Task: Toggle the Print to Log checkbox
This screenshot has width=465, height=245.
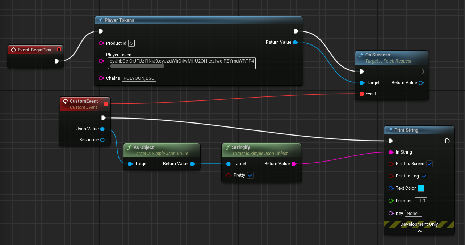Action: point(424,176)
